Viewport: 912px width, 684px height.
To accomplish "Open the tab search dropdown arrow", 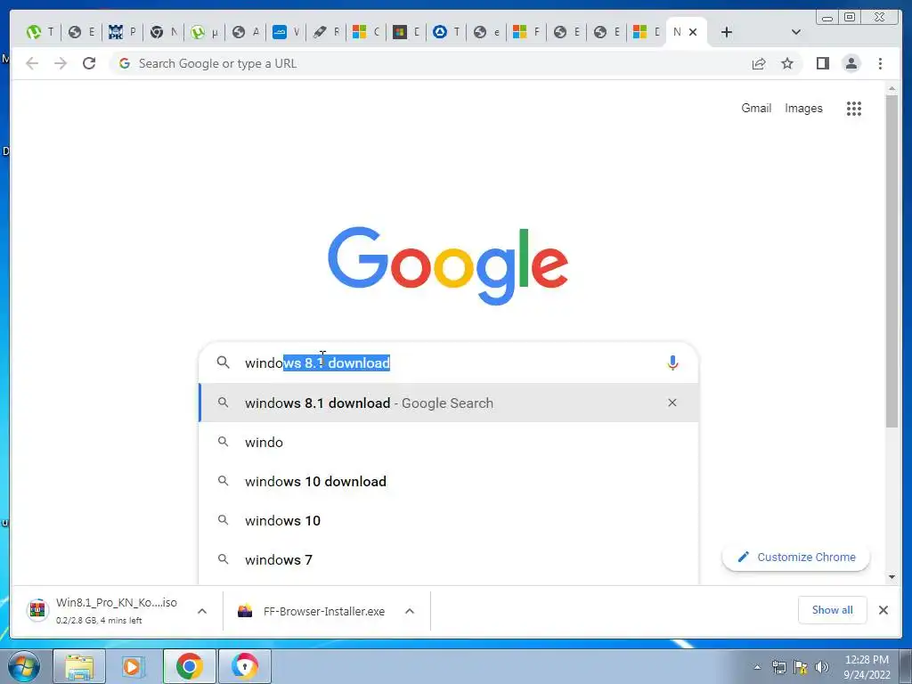I will (796, 32).
